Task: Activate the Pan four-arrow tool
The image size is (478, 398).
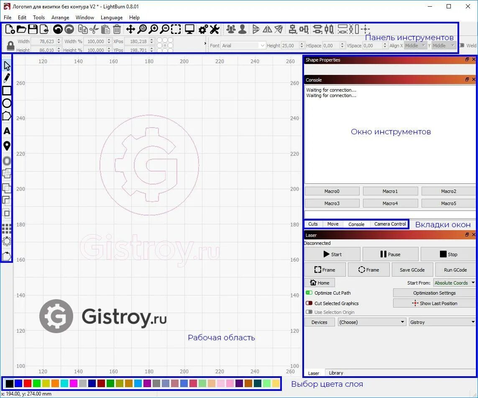Action: tap(130, 29)
